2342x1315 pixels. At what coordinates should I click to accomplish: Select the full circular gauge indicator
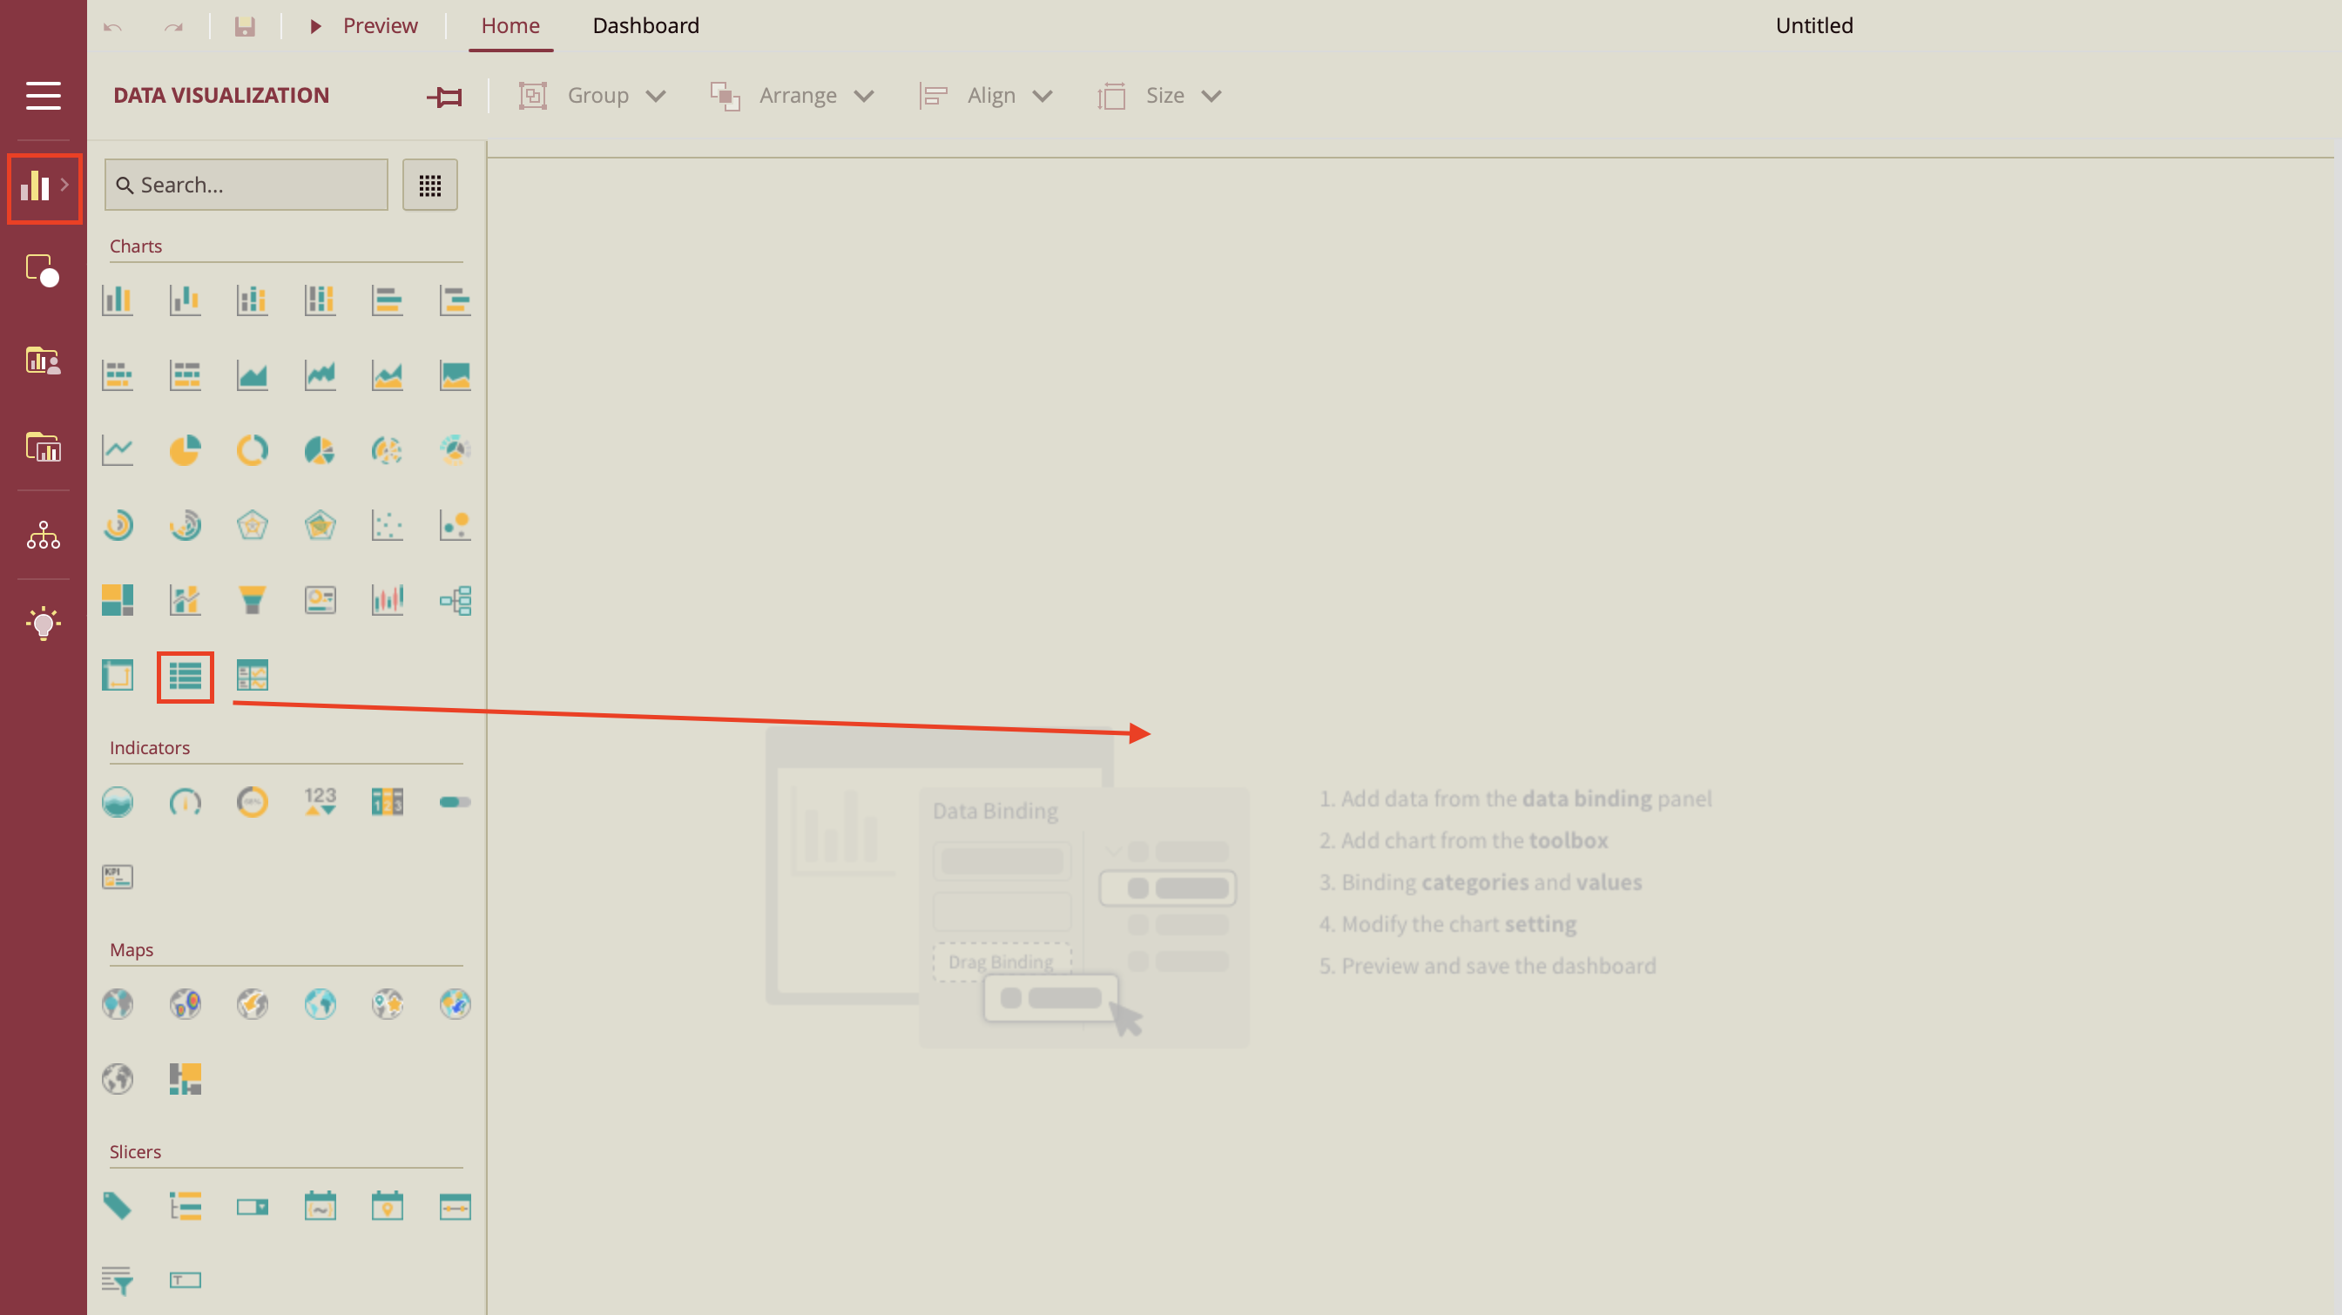tap(252, 801)
